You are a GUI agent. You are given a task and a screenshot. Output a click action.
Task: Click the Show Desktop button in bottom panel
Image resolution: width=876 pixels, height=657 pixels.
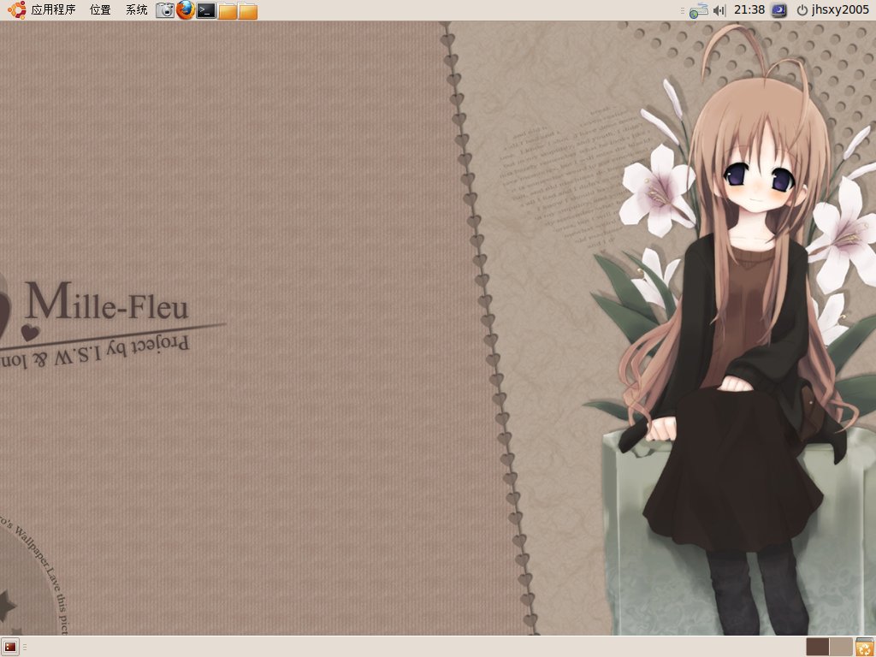(x=10, y=647)
